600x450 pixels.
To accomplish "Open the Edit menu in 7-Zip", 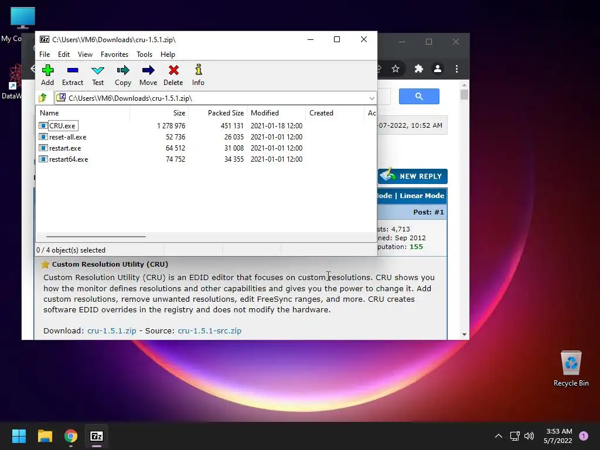I will 63,54.
